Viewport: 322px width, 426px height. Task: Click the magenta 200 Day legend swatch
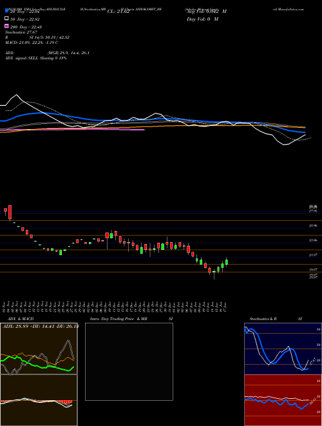click(6, 26)
